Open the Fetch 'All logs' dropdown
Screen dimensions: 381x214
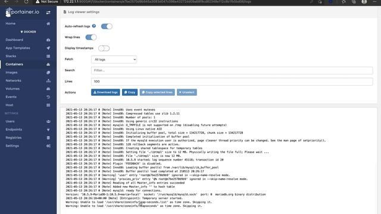pyautogui.click(x=114, y=59)
